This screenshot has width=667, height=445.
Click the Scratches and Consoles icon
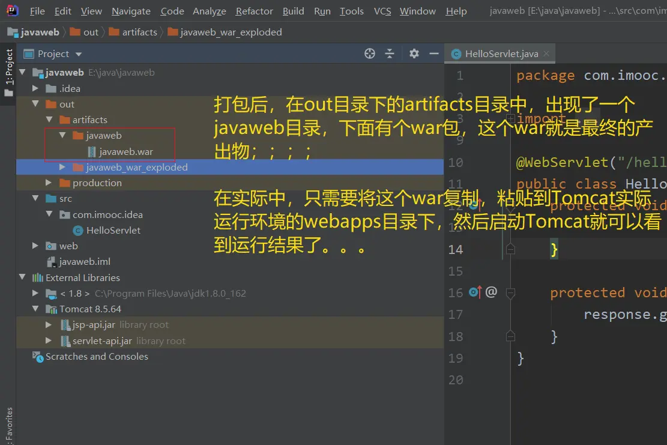[x=38, y=357]
